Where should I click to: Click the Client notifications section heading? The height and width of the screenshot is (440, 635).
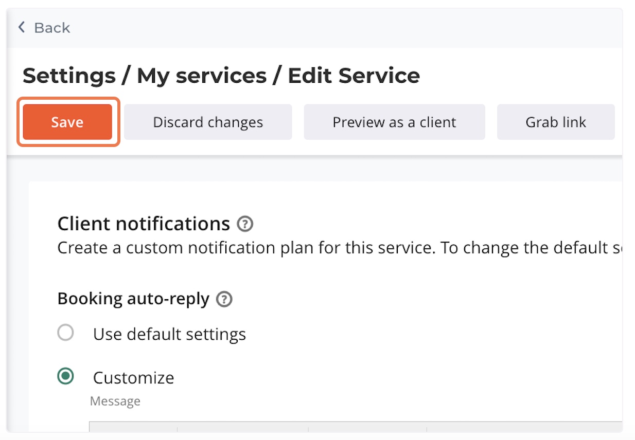[144, 224]
